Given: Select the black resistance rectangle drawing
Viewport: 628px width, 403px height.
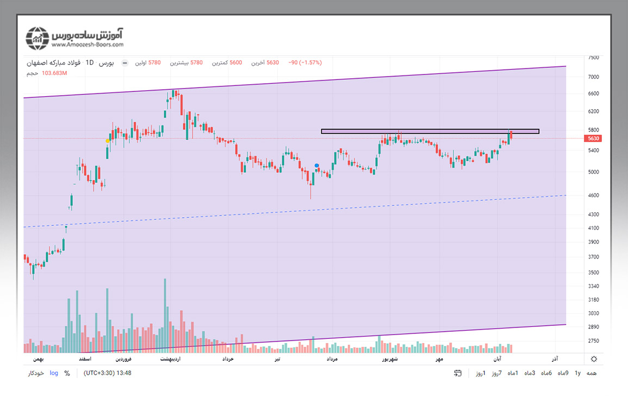Looking at the screenshot, I should (430, 131).
